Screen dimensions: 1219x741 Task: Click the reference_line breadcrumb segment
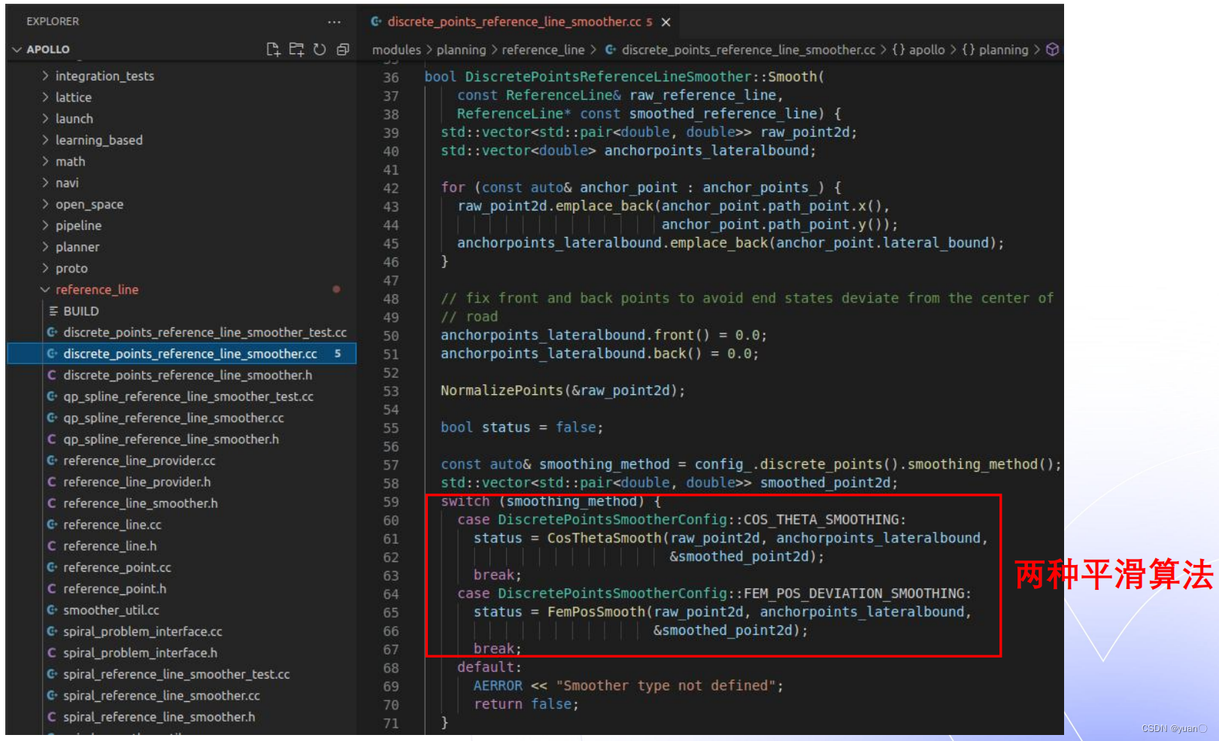(543, 50)
